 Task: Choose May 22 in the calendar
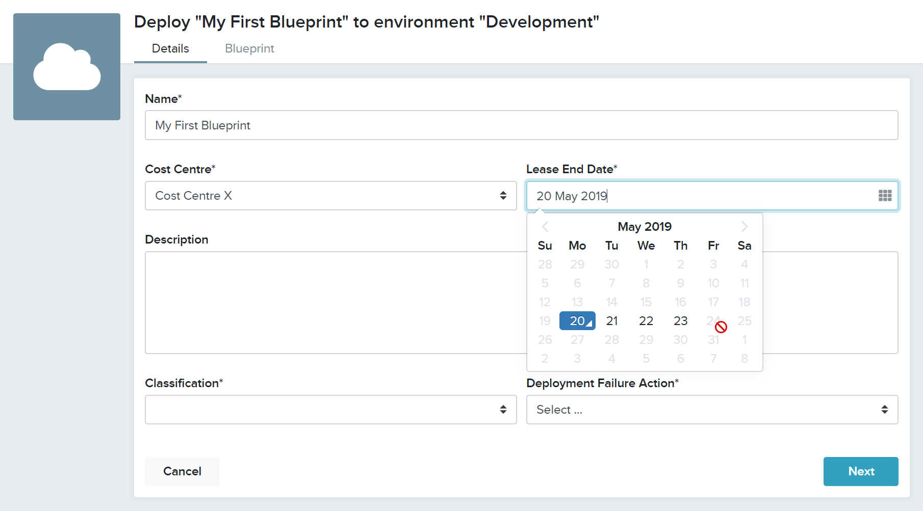pyautogui.click(x=646, y=321)
